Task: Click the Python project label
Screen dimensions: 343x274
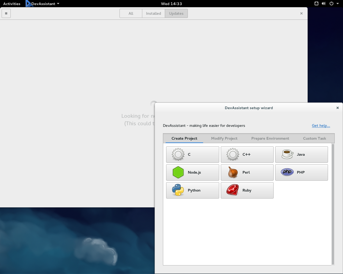Action: pos(194,190)
